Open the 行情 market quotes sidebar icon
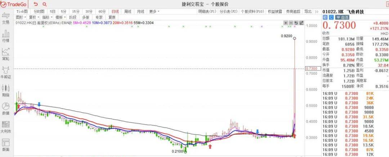 (x=5, y=37)
